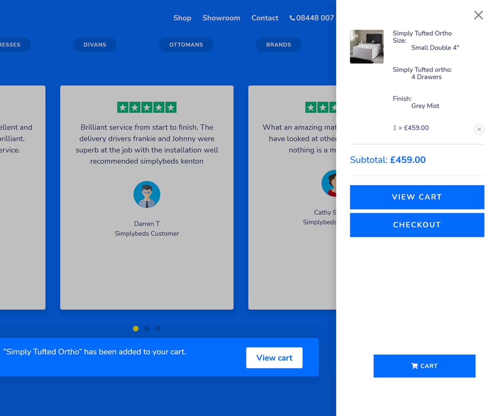Click the white View cart notification button
499x416 pixels.
pos(274,358)
